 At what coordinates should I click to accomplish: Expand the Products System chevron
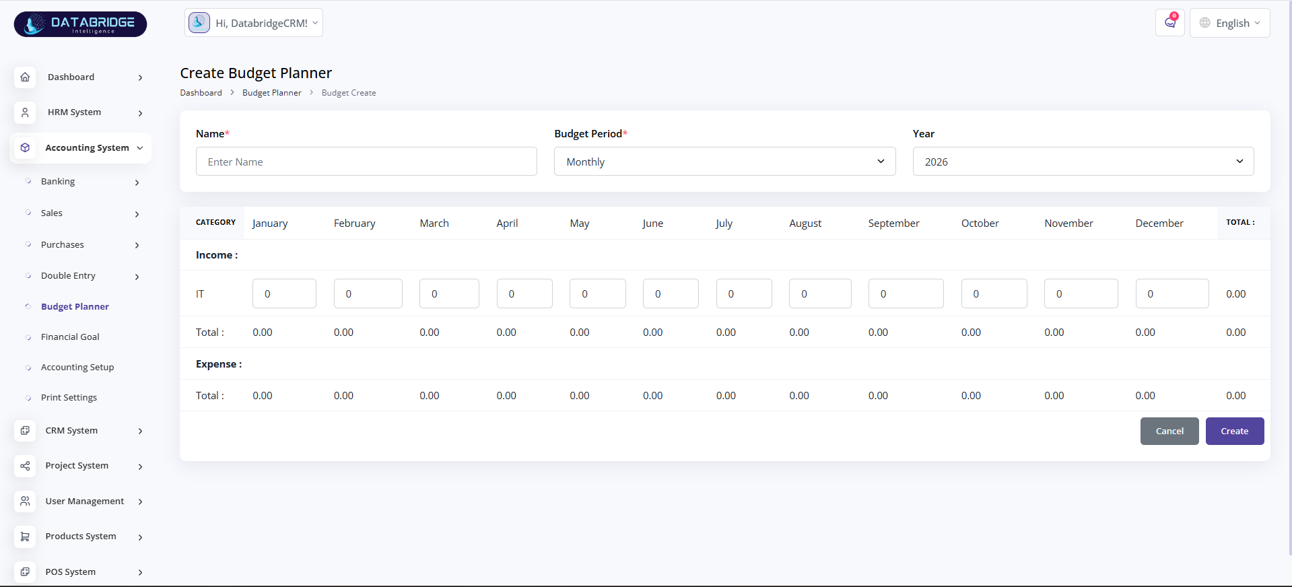pos(140,537)
